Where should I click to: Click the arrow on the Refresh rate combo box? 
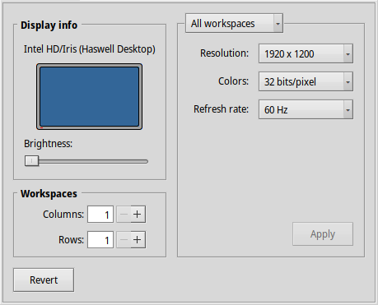348,110
